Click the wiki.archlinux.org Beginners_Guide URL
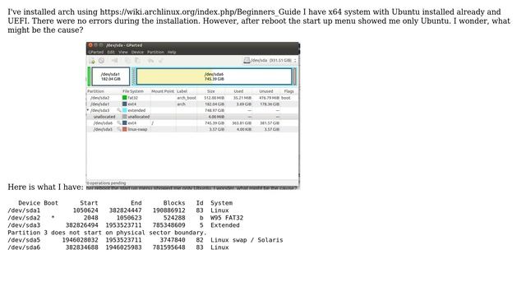This screenshot has width=526, height=296. coord(201,12)
